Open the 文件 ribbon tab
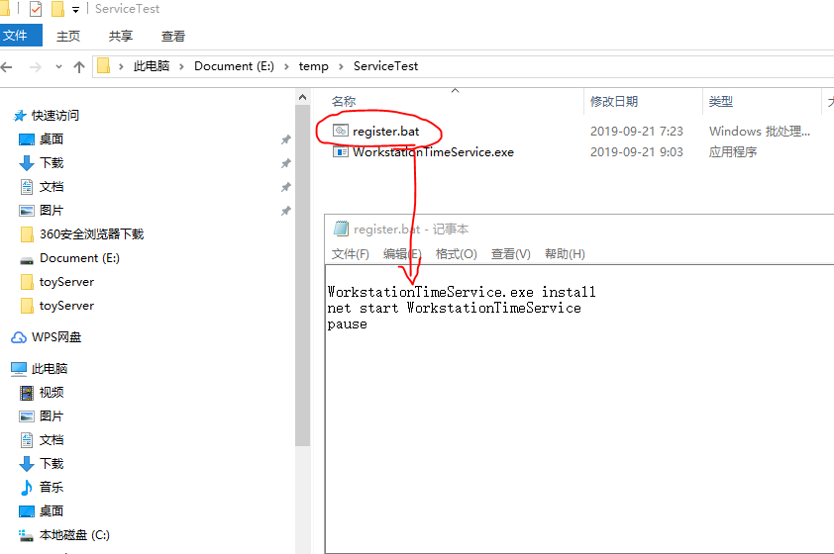Image resolution: width=834 pixels, height=554 pixels. coord(19,36)
